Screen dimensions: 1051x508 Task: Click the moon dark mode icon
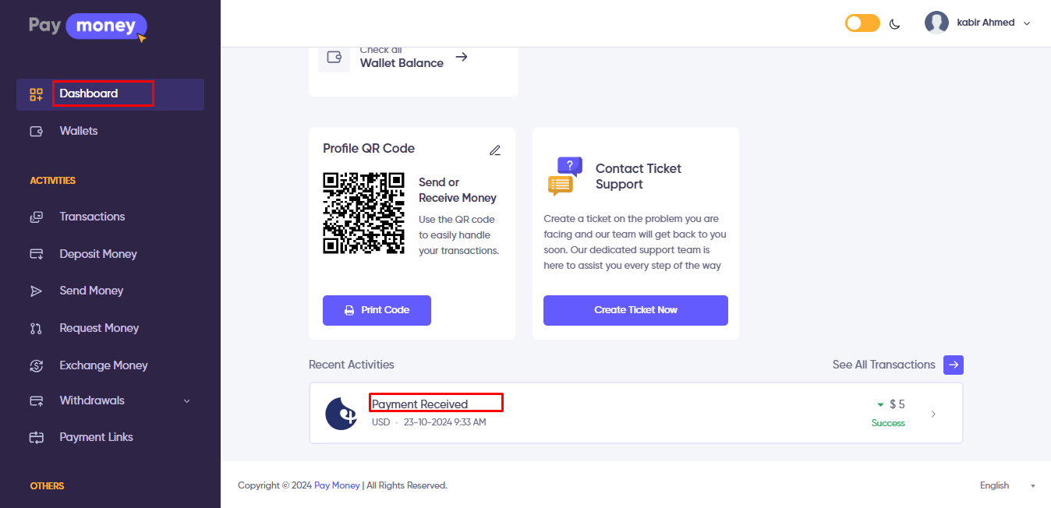pyautogui.click(x=895, y=23)
